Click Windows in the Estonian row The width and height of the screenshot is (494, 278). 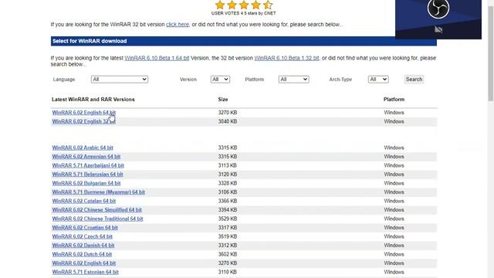(394, 272)
